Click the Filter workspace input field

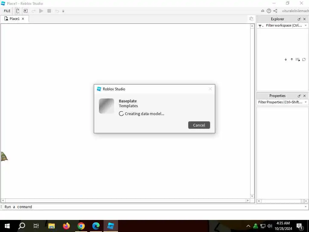click(x=284, y=25)
